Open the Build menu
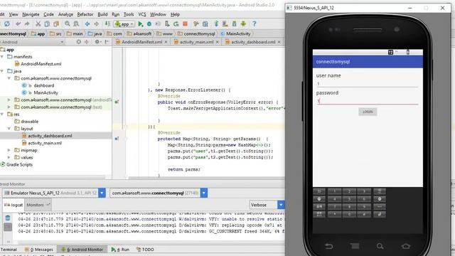 click(x=102, y=14)
